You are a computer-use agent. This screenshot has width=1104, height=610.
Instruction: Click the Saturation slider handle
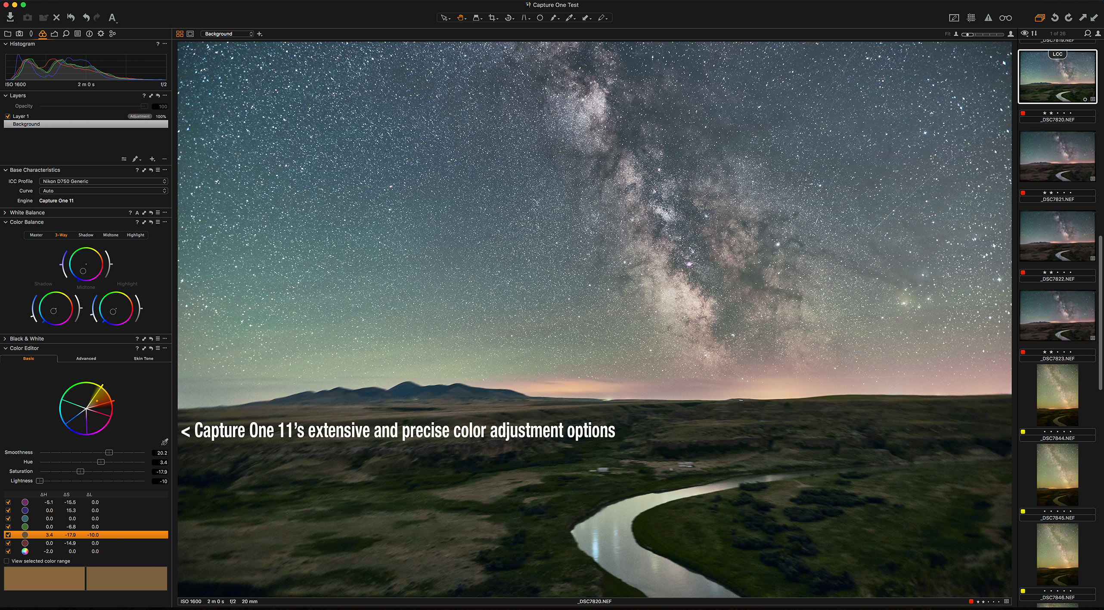coord(81,472)
